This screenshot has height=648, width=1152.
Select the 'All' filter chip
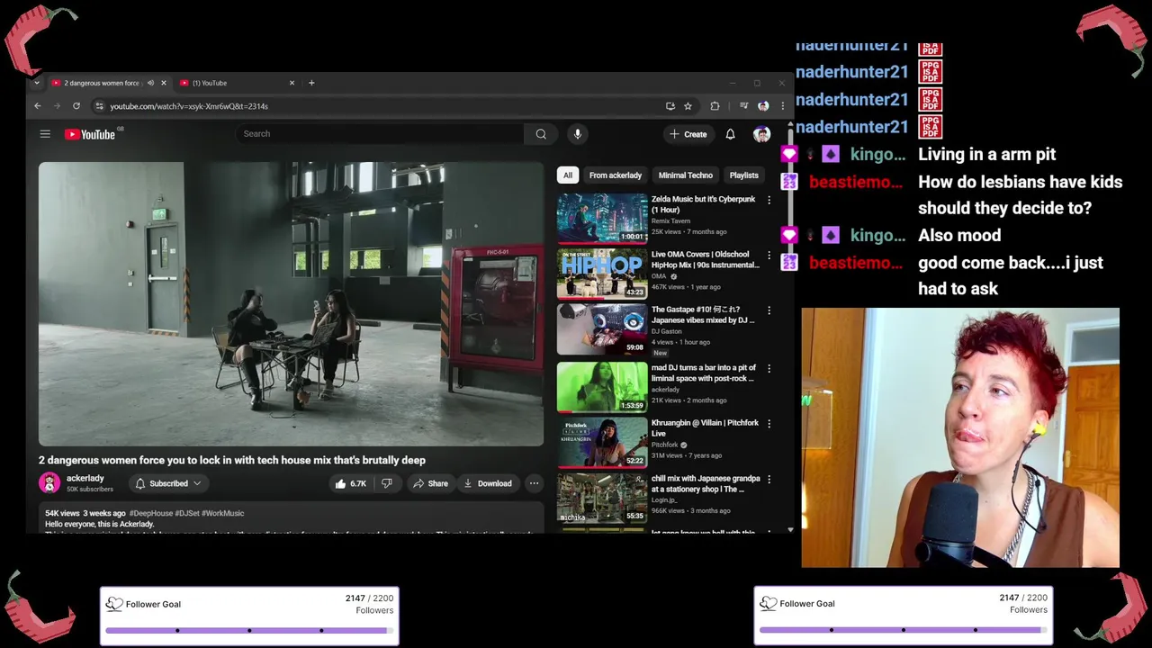tap(567, 175)
